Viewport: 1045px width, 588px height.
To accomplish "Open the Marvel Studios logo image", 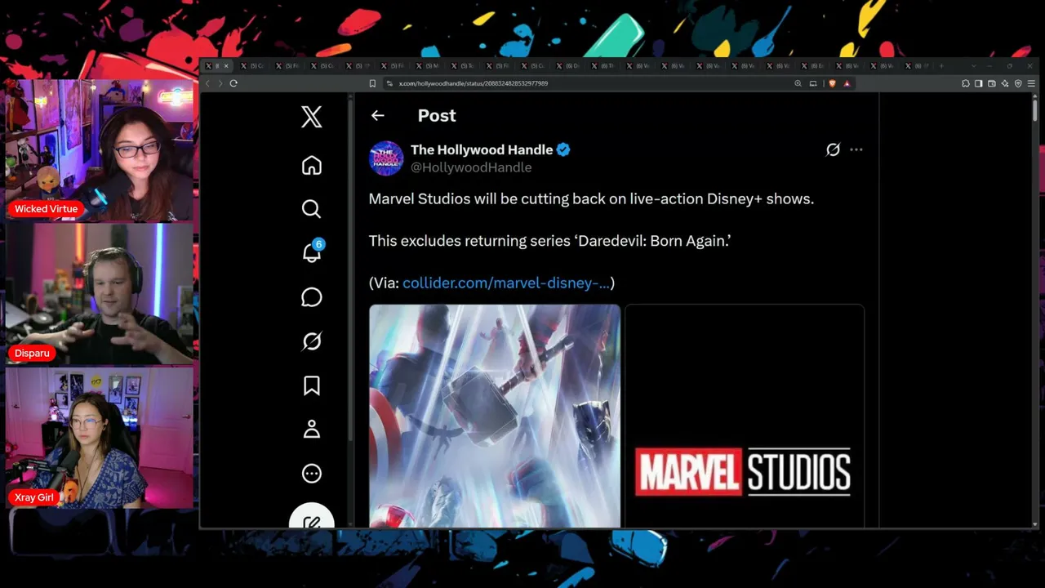I will [745, 416].
